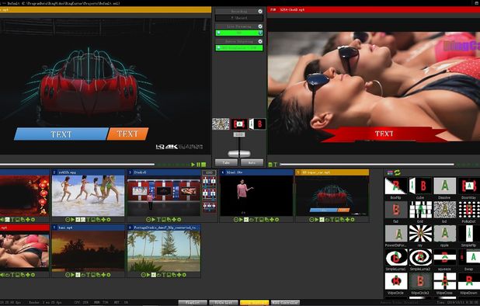This screenshot has height=306, width=480.
Task: Select the Studio5 source thumbnail
Action: click(x=164, y=196)
